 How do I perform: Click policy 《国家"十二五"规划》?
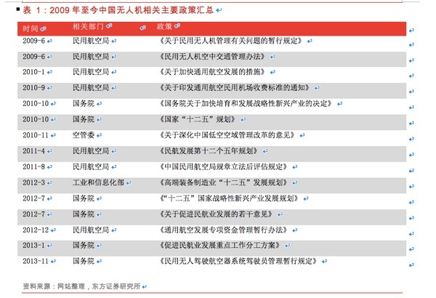(x=198, y=119)
